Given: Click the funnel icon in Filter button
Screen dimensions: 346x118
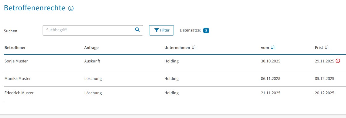Looking at the screenshot, I should (157, 30).
